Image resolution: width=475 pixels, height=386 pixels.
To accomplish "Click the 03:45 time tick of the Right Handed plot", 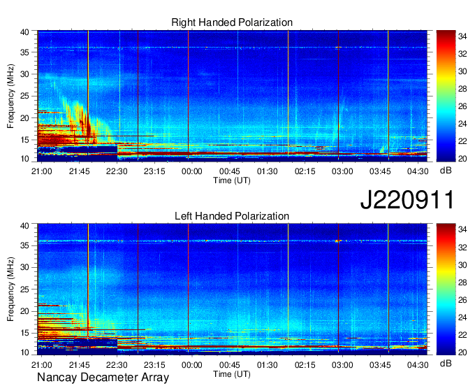I will 380,171.
